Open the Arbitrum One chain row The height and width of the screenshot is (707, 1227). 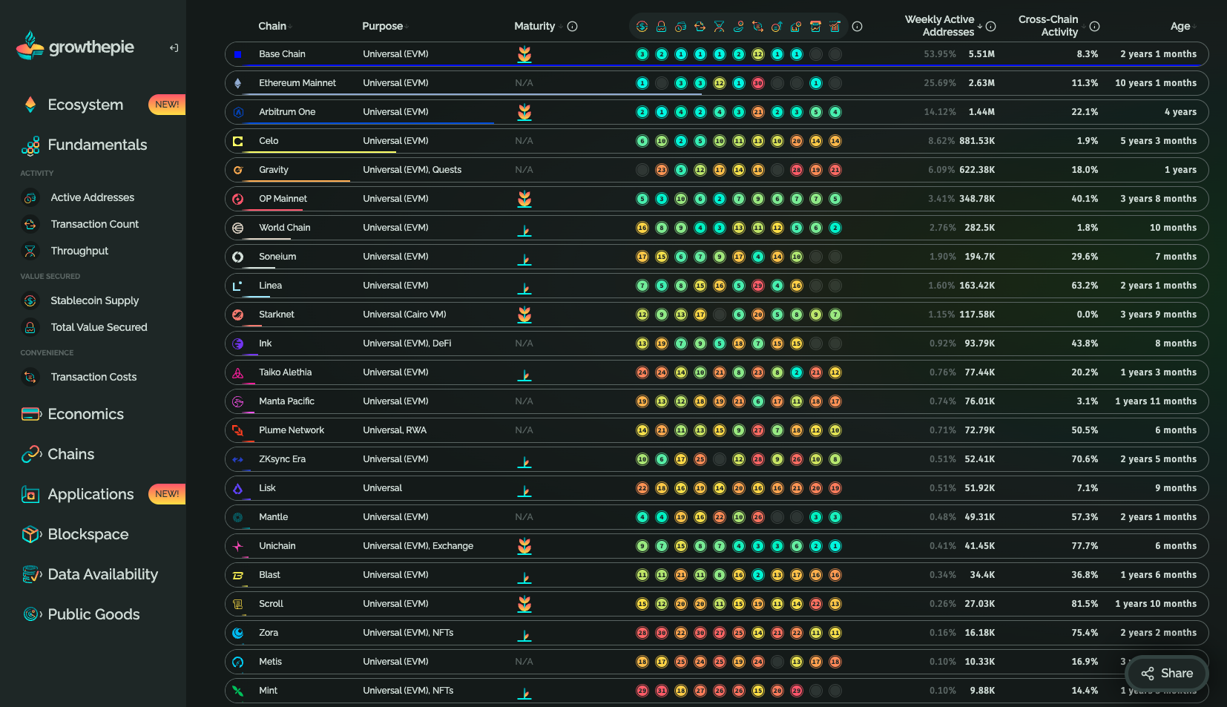(287, 112)
